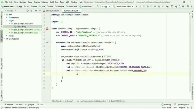Click the UTF-8 encoding in status bar

pyautogui.click(x=175, y=108)
